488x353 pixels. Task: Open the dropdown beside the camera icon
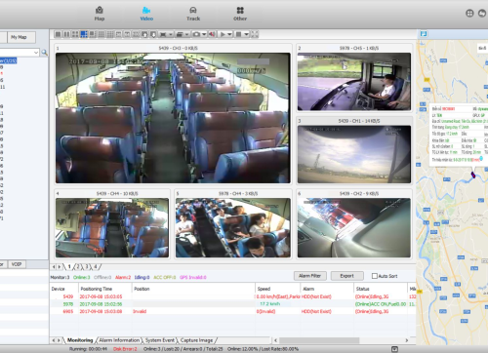204,34
